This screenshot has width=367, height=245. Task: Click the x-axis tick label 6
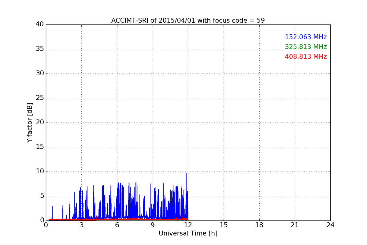[117, 225]
